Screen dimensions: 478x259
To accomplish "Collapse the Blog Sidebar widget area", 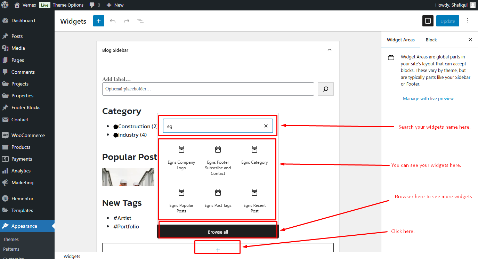I will 330,50.
